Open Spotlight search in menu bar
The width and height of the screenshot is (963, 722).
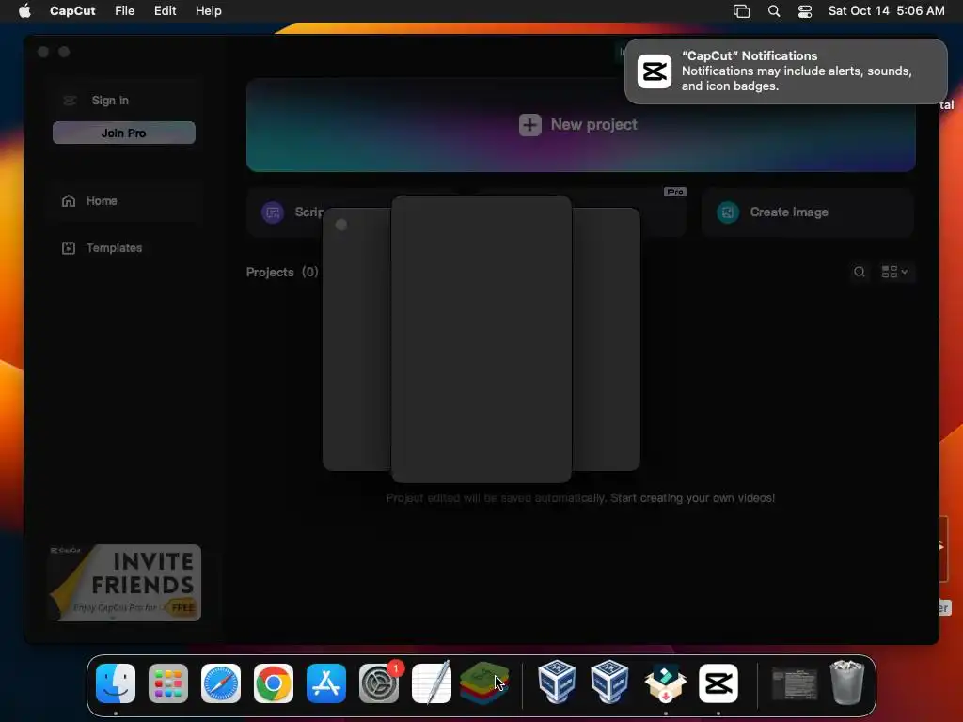coord(774,11)
